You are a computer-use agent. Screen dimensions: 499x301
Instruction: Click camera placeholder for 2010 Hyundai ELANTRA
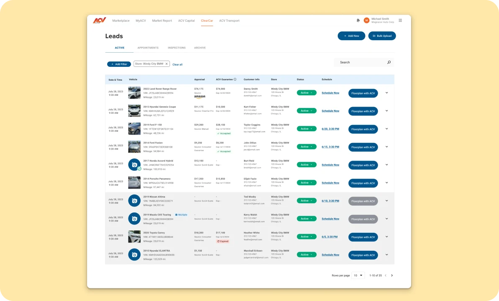[x=134, y=255]
